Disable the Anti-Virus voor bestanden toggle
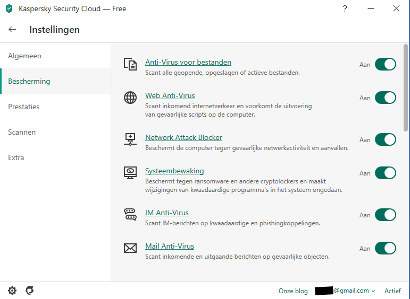Screen dimensions: 410x299 click(x=386, y=64)
